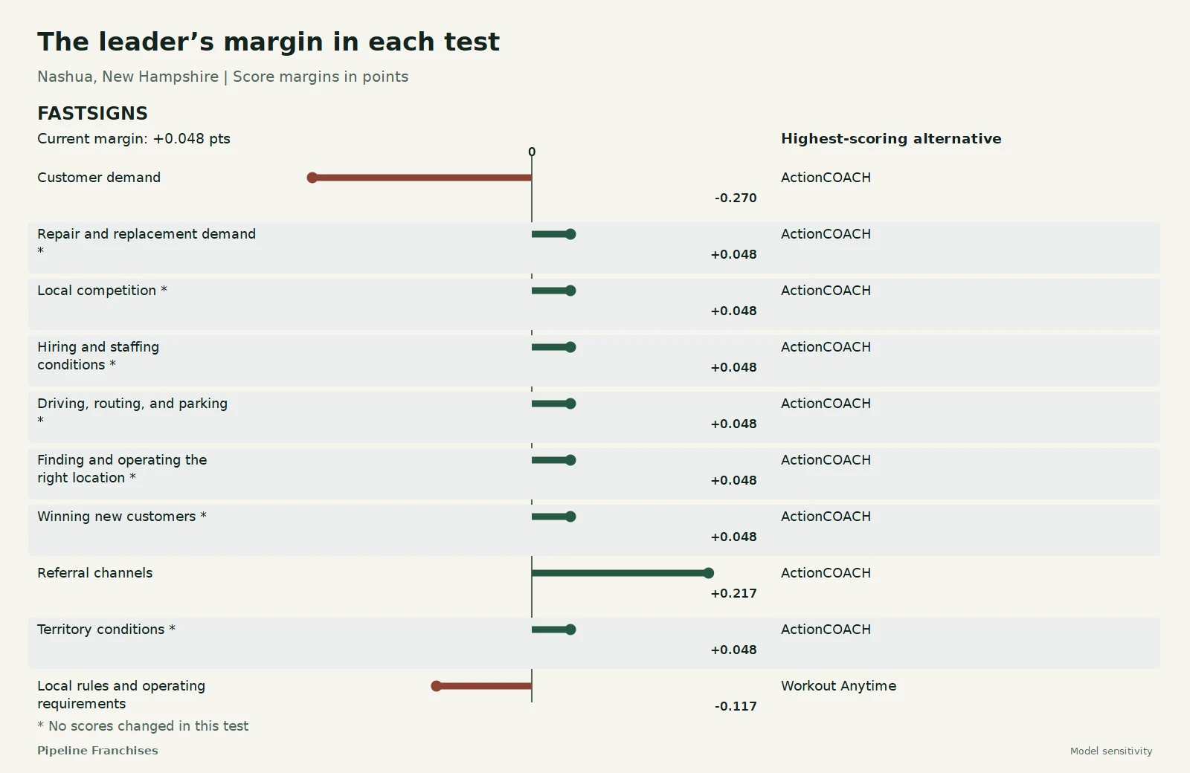Select 'Driving, routing, and parking' label
The height and width of the screenshot is (773, 1190).
pyautogui.click(x=132, y=404)
